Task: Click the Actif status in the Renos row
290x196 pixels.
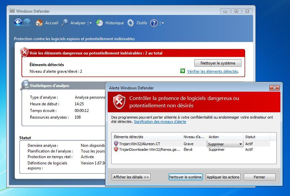Action: pyautogui.click(x=249, y=149)
